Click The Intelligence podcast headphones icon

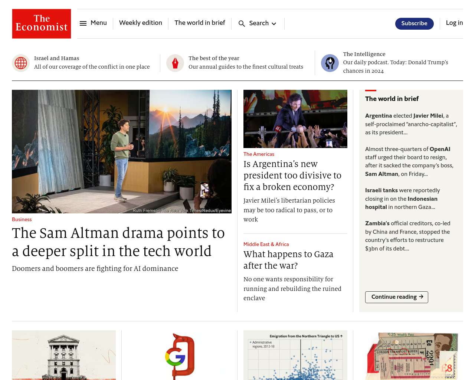330,63
